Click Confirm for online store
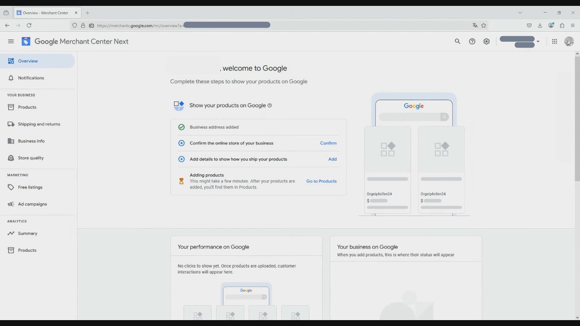Screen dimensions: 580x326 tap(328, 143)
